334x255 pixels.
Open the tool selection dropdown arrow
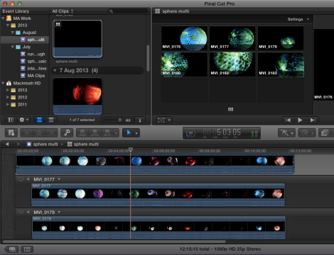136,133
